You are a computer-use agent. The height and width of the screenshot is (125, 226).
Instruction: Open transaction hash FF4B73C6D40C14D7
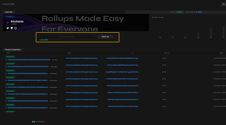[x=28, y=73]
